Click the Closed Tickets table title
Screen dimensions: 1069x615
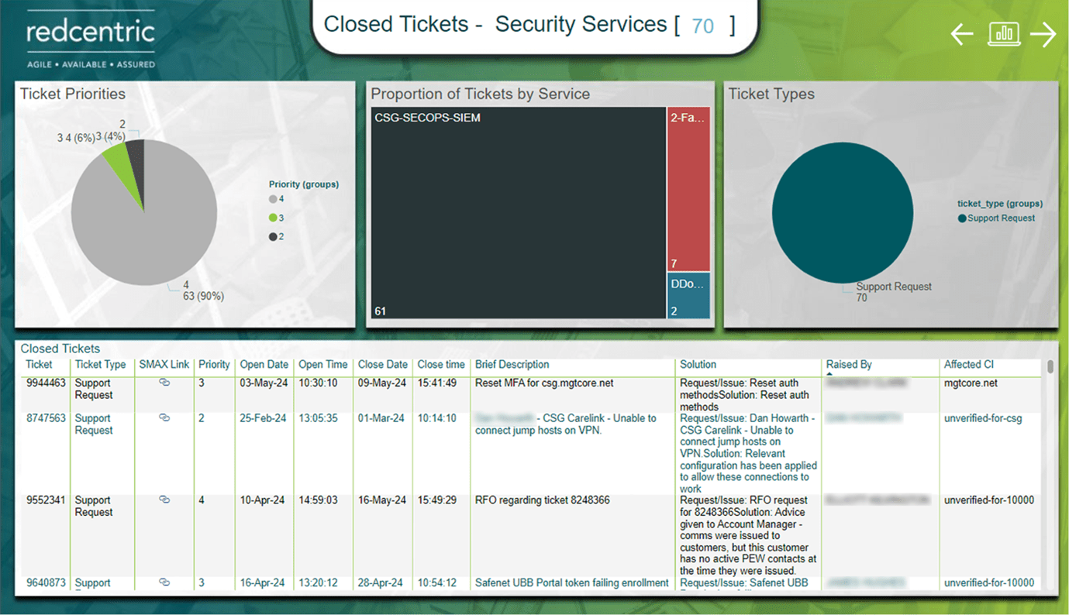click(x=60, y=349)
